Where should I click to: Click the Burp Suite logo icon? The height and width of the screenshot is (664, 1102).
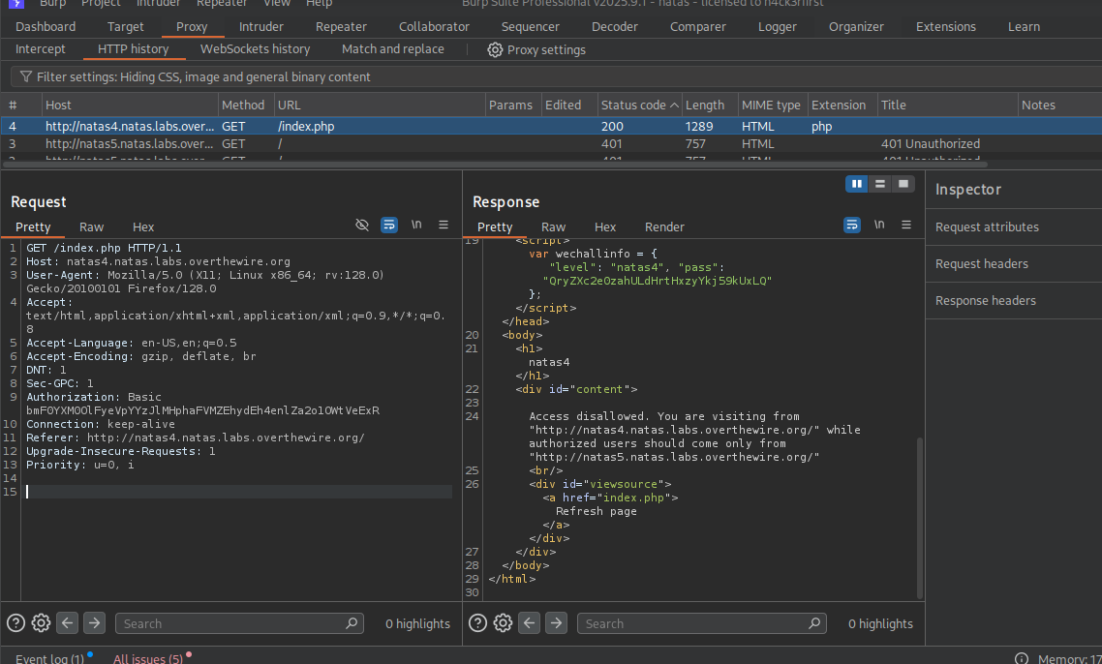click(15, 4)
